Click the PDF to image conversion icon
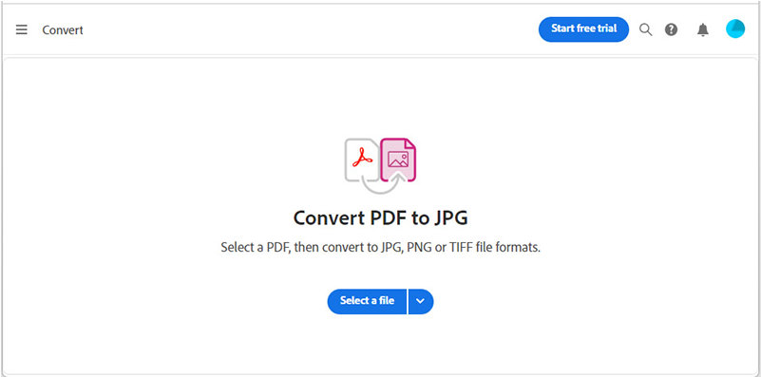The width and height of the screenshot is (761, 377). click(x=380, y=165)
